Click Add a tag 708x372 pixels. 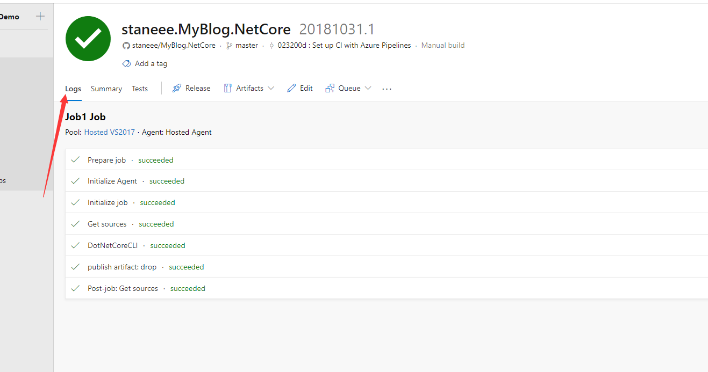[151, 63]
